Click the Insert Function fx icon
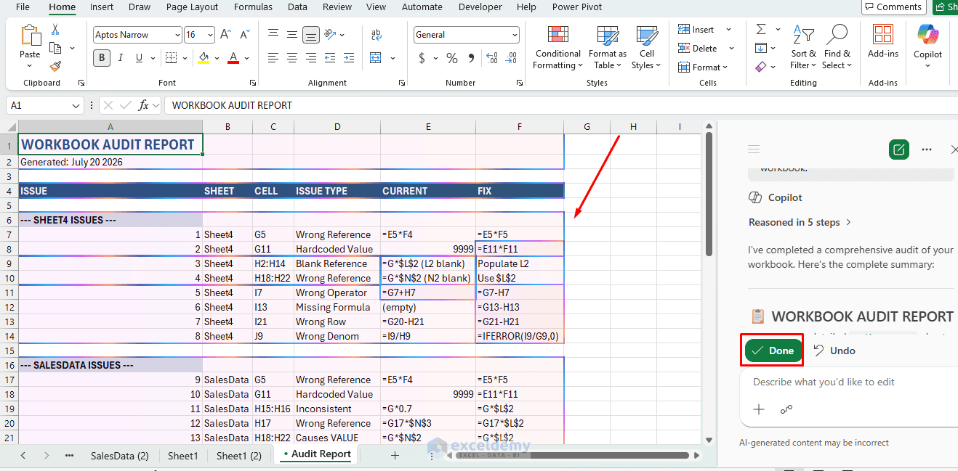 (x=144, y=105)
